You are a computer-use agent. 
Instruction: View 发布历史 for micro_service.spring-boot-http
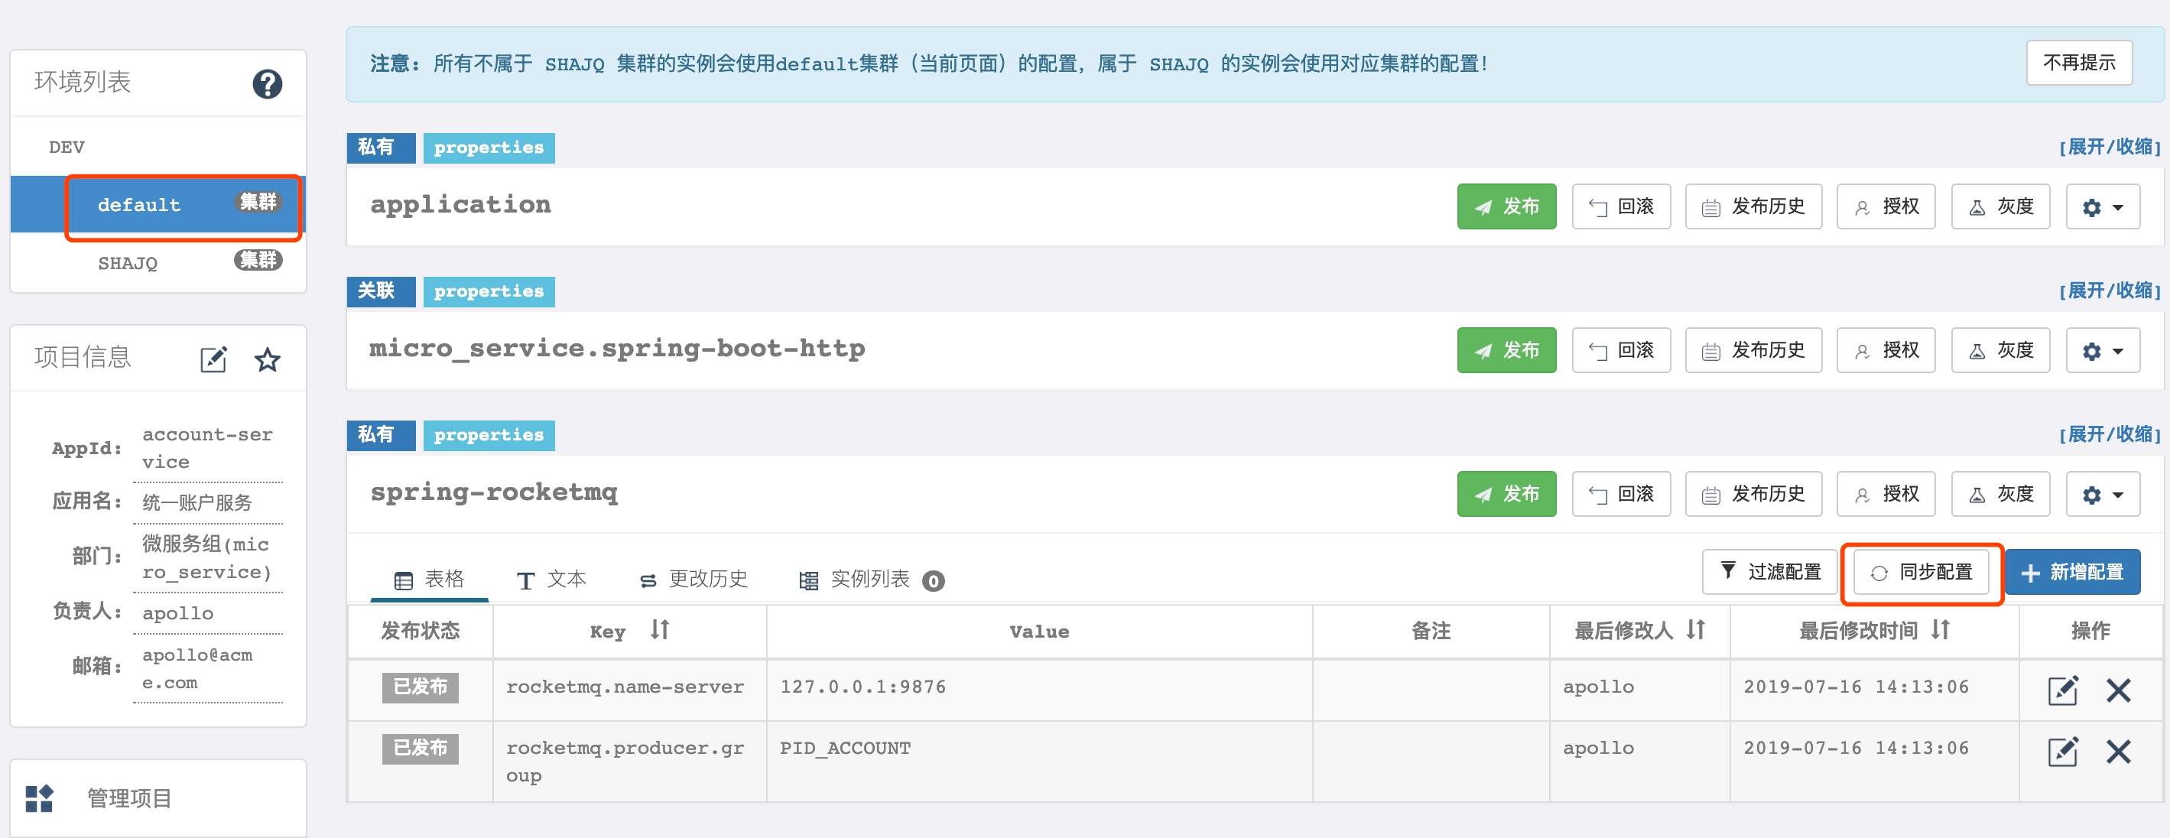1753,350
